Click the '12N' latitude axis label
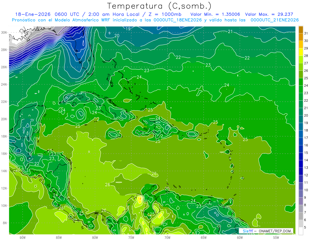This screenshot has width=313, height=241. click(x=4, y=188)
